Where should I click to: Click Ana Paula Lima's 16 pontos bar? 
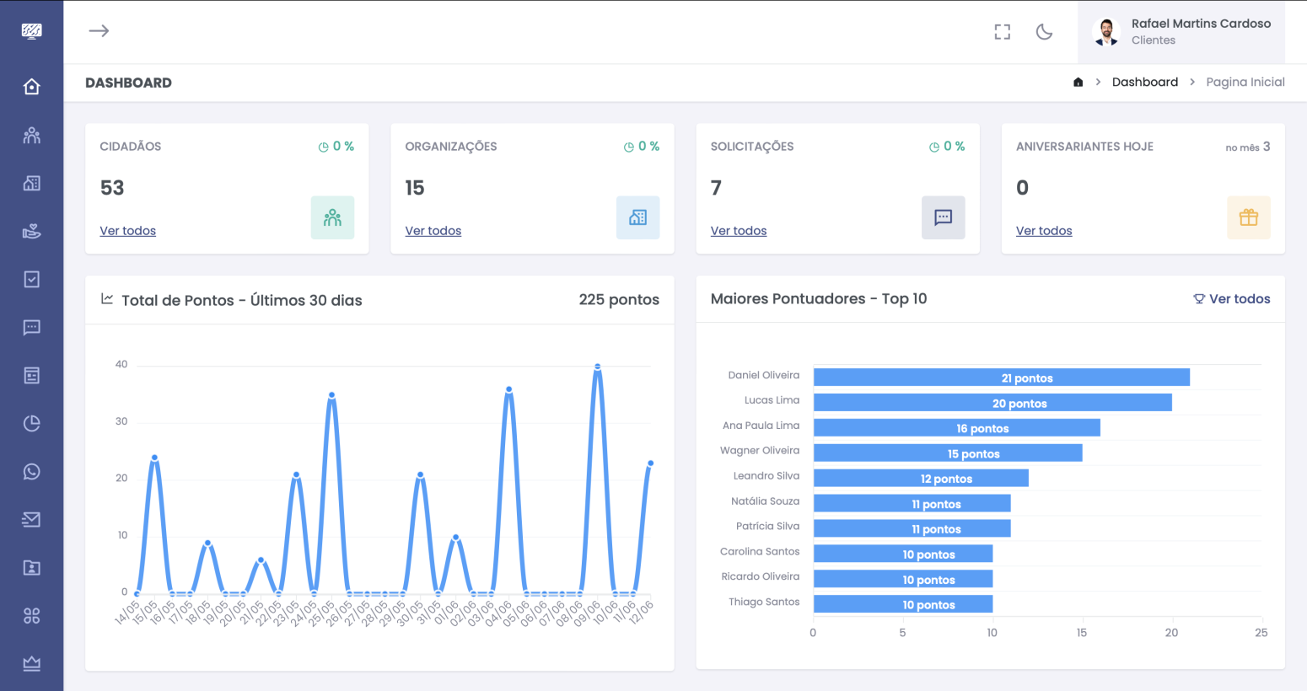956,428
